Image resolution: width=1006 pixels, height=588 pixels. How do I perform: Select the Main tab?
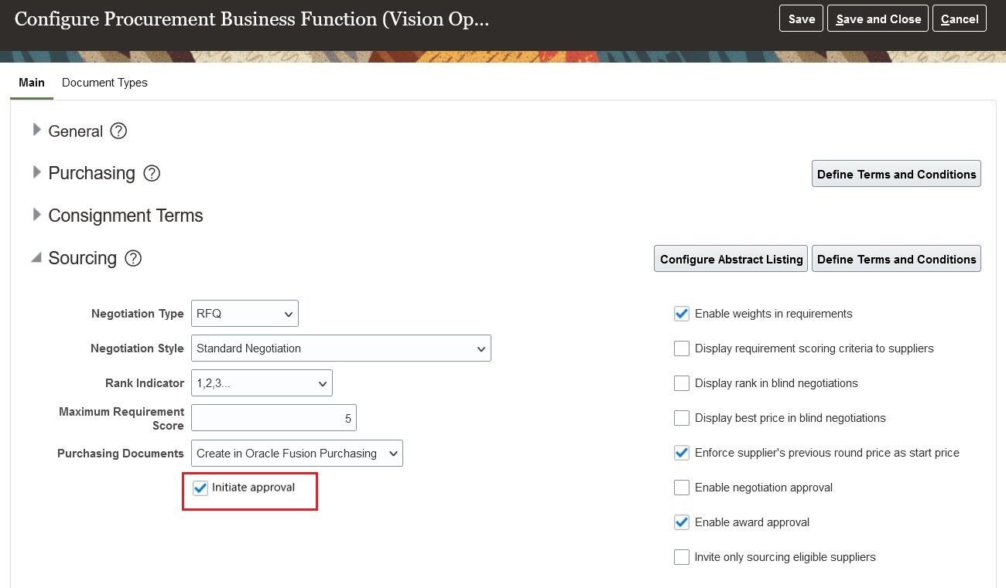pos(32,83)
